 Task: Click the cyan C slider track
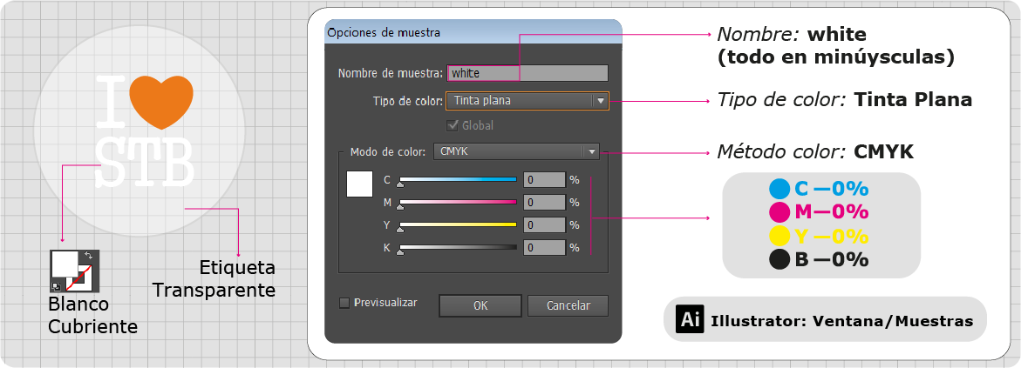(x=459, y=179)
